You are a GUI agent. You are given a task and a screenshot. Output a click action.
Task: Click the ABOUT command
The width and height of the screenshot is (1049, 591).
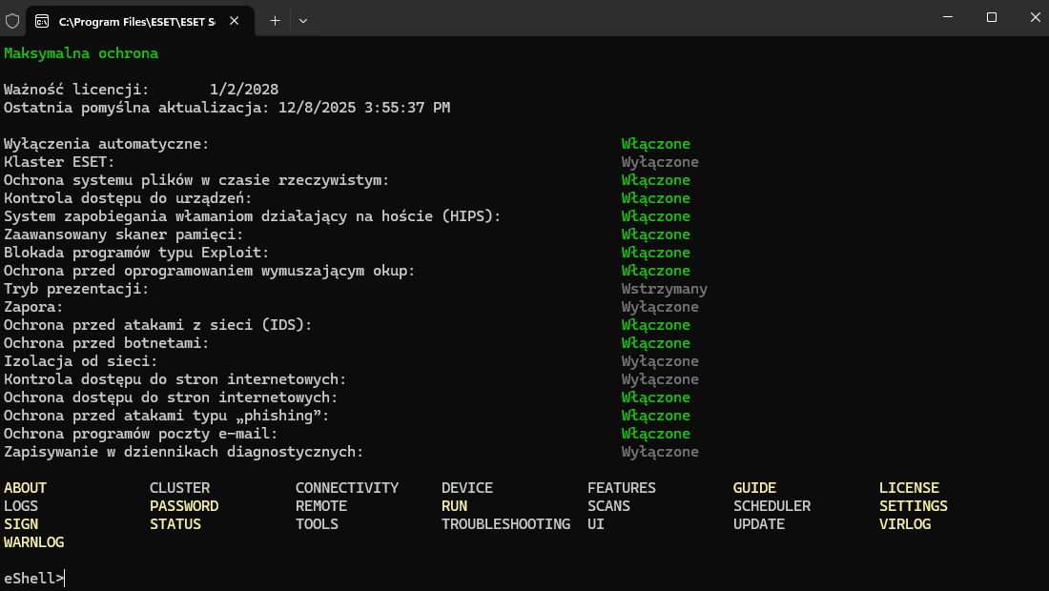pos(25,488)
